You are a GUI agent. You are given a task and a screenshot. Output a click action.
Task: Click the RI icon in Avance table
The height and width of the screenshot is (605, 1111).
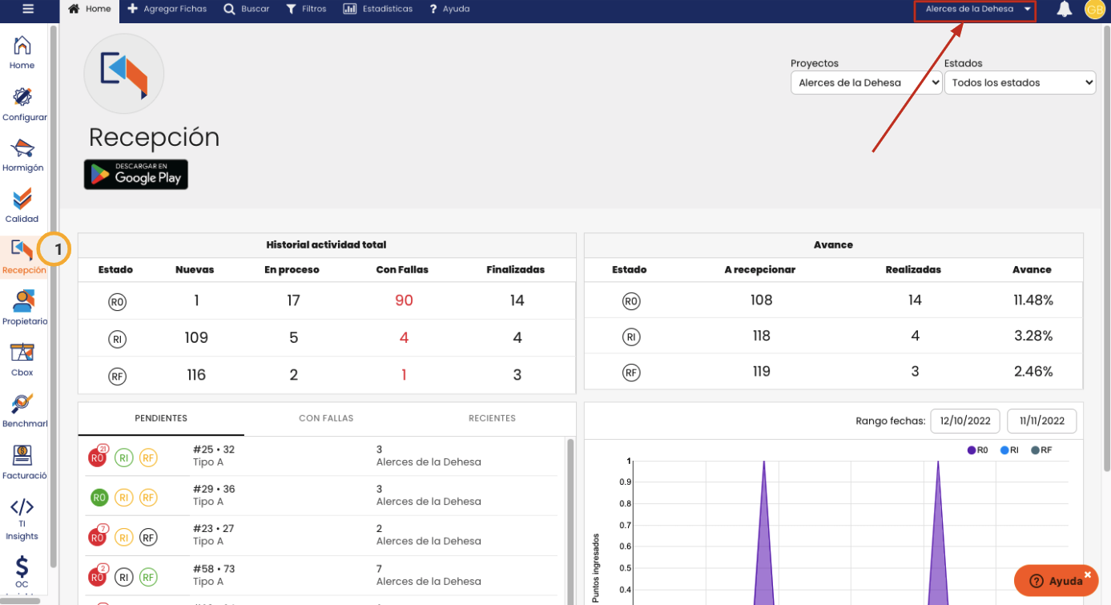[x=631, y=337]
